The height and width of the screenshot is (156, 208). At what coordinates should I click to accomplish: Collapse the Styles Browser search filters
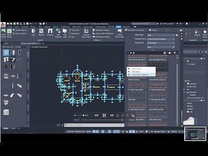point(153,50)
